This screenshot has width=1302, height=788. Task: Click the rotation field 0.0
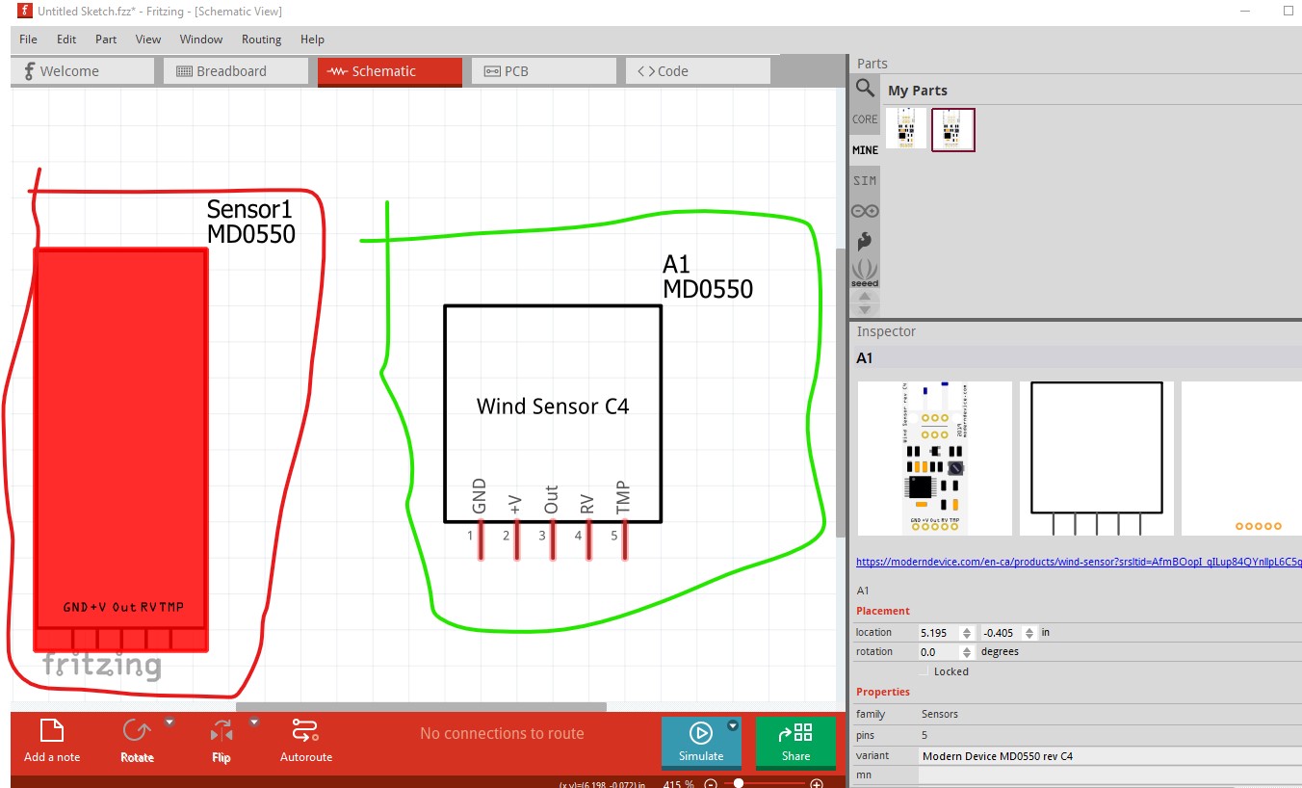[940, 652]
